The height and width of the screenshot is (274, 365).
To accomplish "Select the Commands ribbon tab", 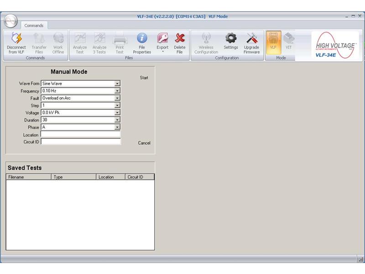I will (34, 26).
